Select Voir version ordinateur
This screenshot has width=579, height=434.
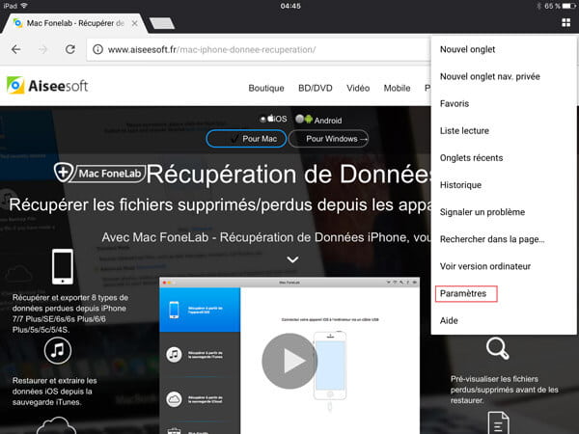pyautogui.click(x=484, y=266)
